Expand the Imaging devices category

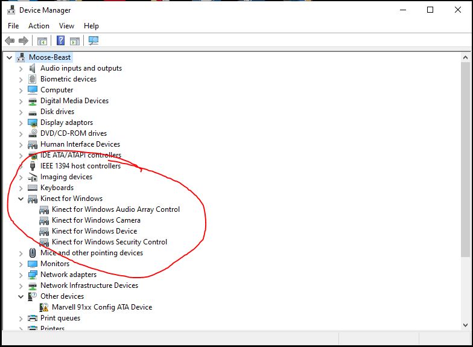point(21,177)
